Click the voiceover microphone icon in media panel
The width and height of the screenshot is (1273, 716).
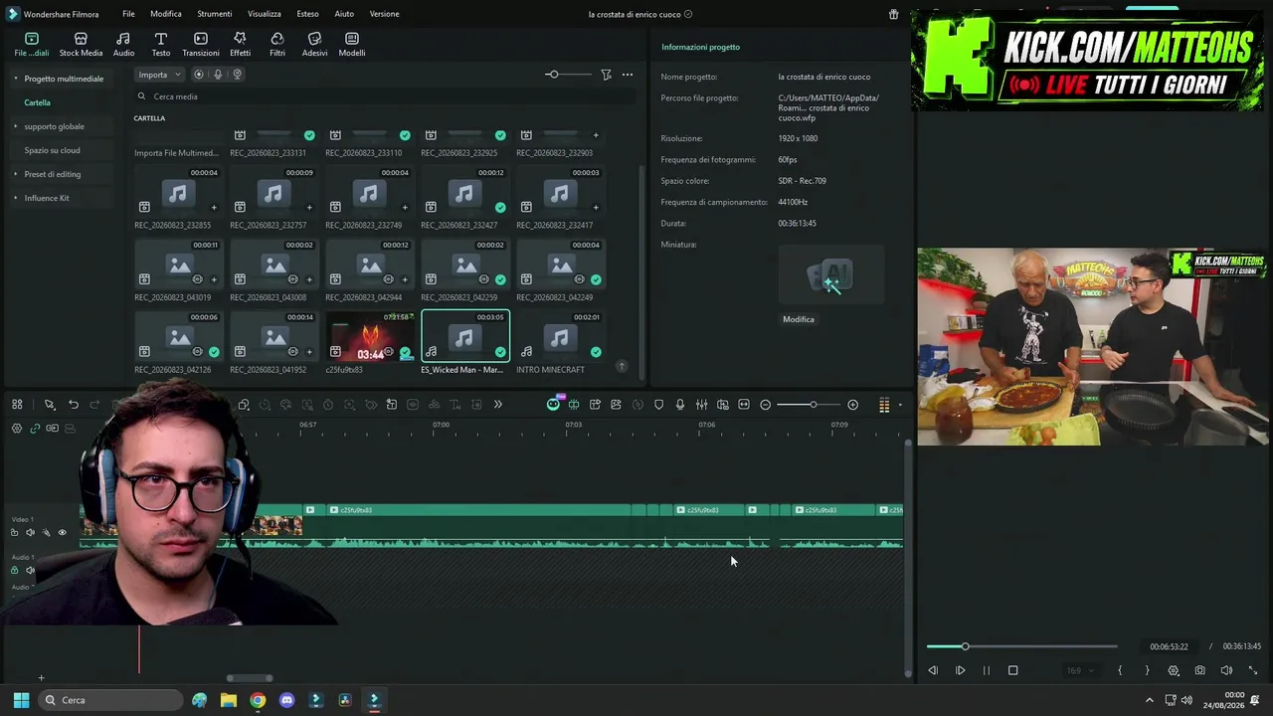click(x=218, y=75)
